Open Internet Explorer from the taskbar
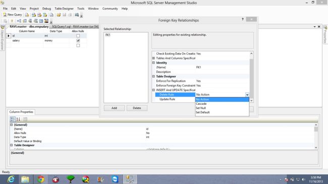This screenshot has width=328, height=184. click(x=11, y=179)
